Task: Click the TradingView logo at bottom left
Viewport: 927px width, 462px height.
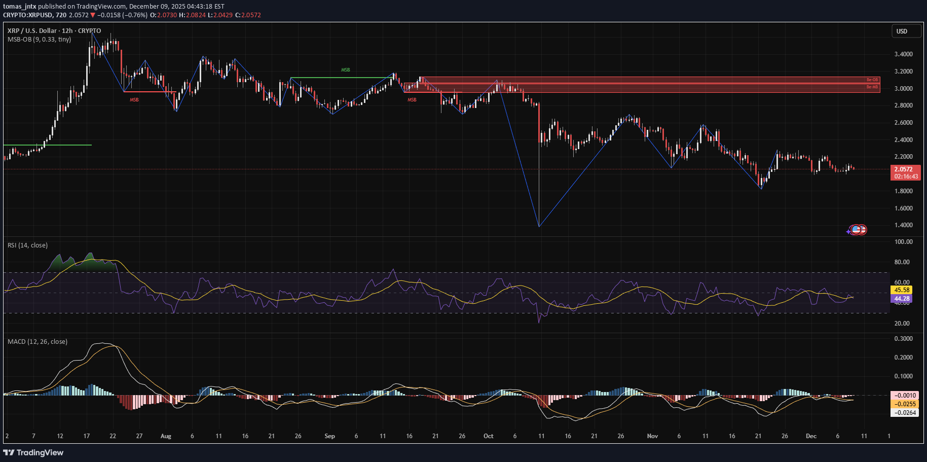Action: [x=33, y=452]
